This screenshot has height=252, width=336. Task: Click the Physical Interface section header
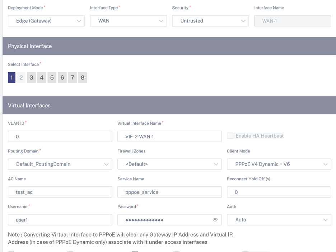169,46
